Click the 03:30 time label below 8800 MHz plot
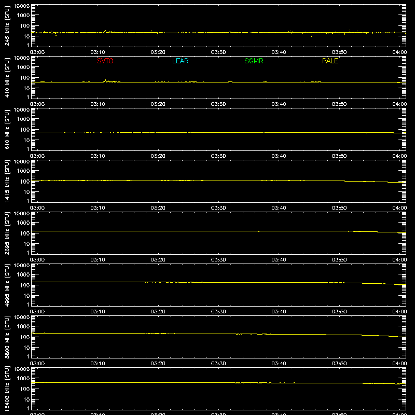415x415 pixels. point(218,364)
